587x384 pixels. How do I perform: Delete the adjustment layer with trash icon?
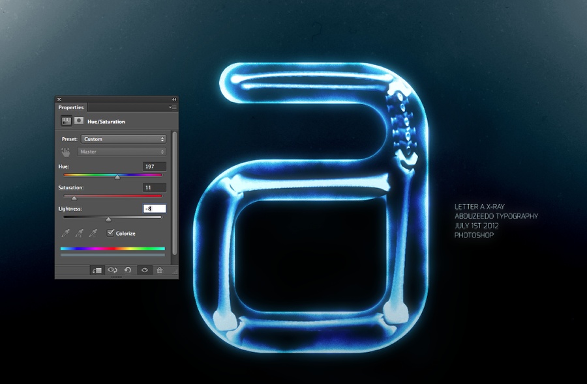pyautogui.click(x=160, y=270)
